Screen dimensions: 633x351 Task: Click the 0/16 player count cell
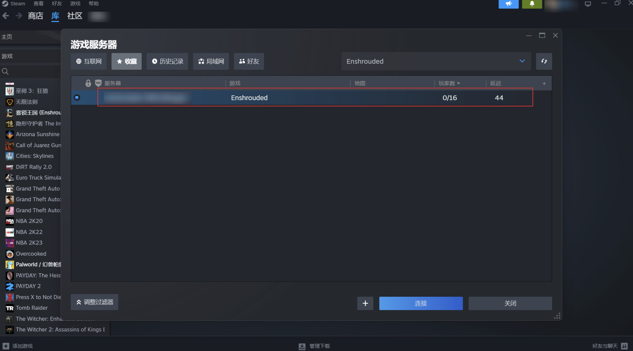[450, 98]
